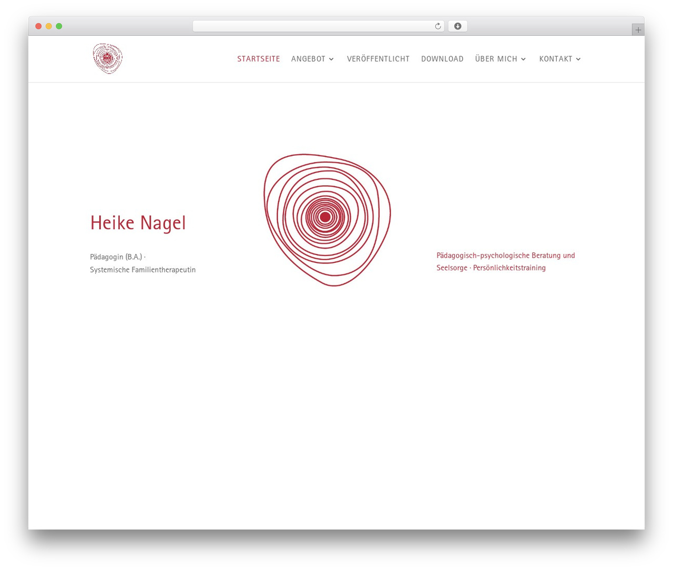Click the Systemische Familientherapeutin text
This screenshot has height=570, width=673.
[x=142, y=270]
